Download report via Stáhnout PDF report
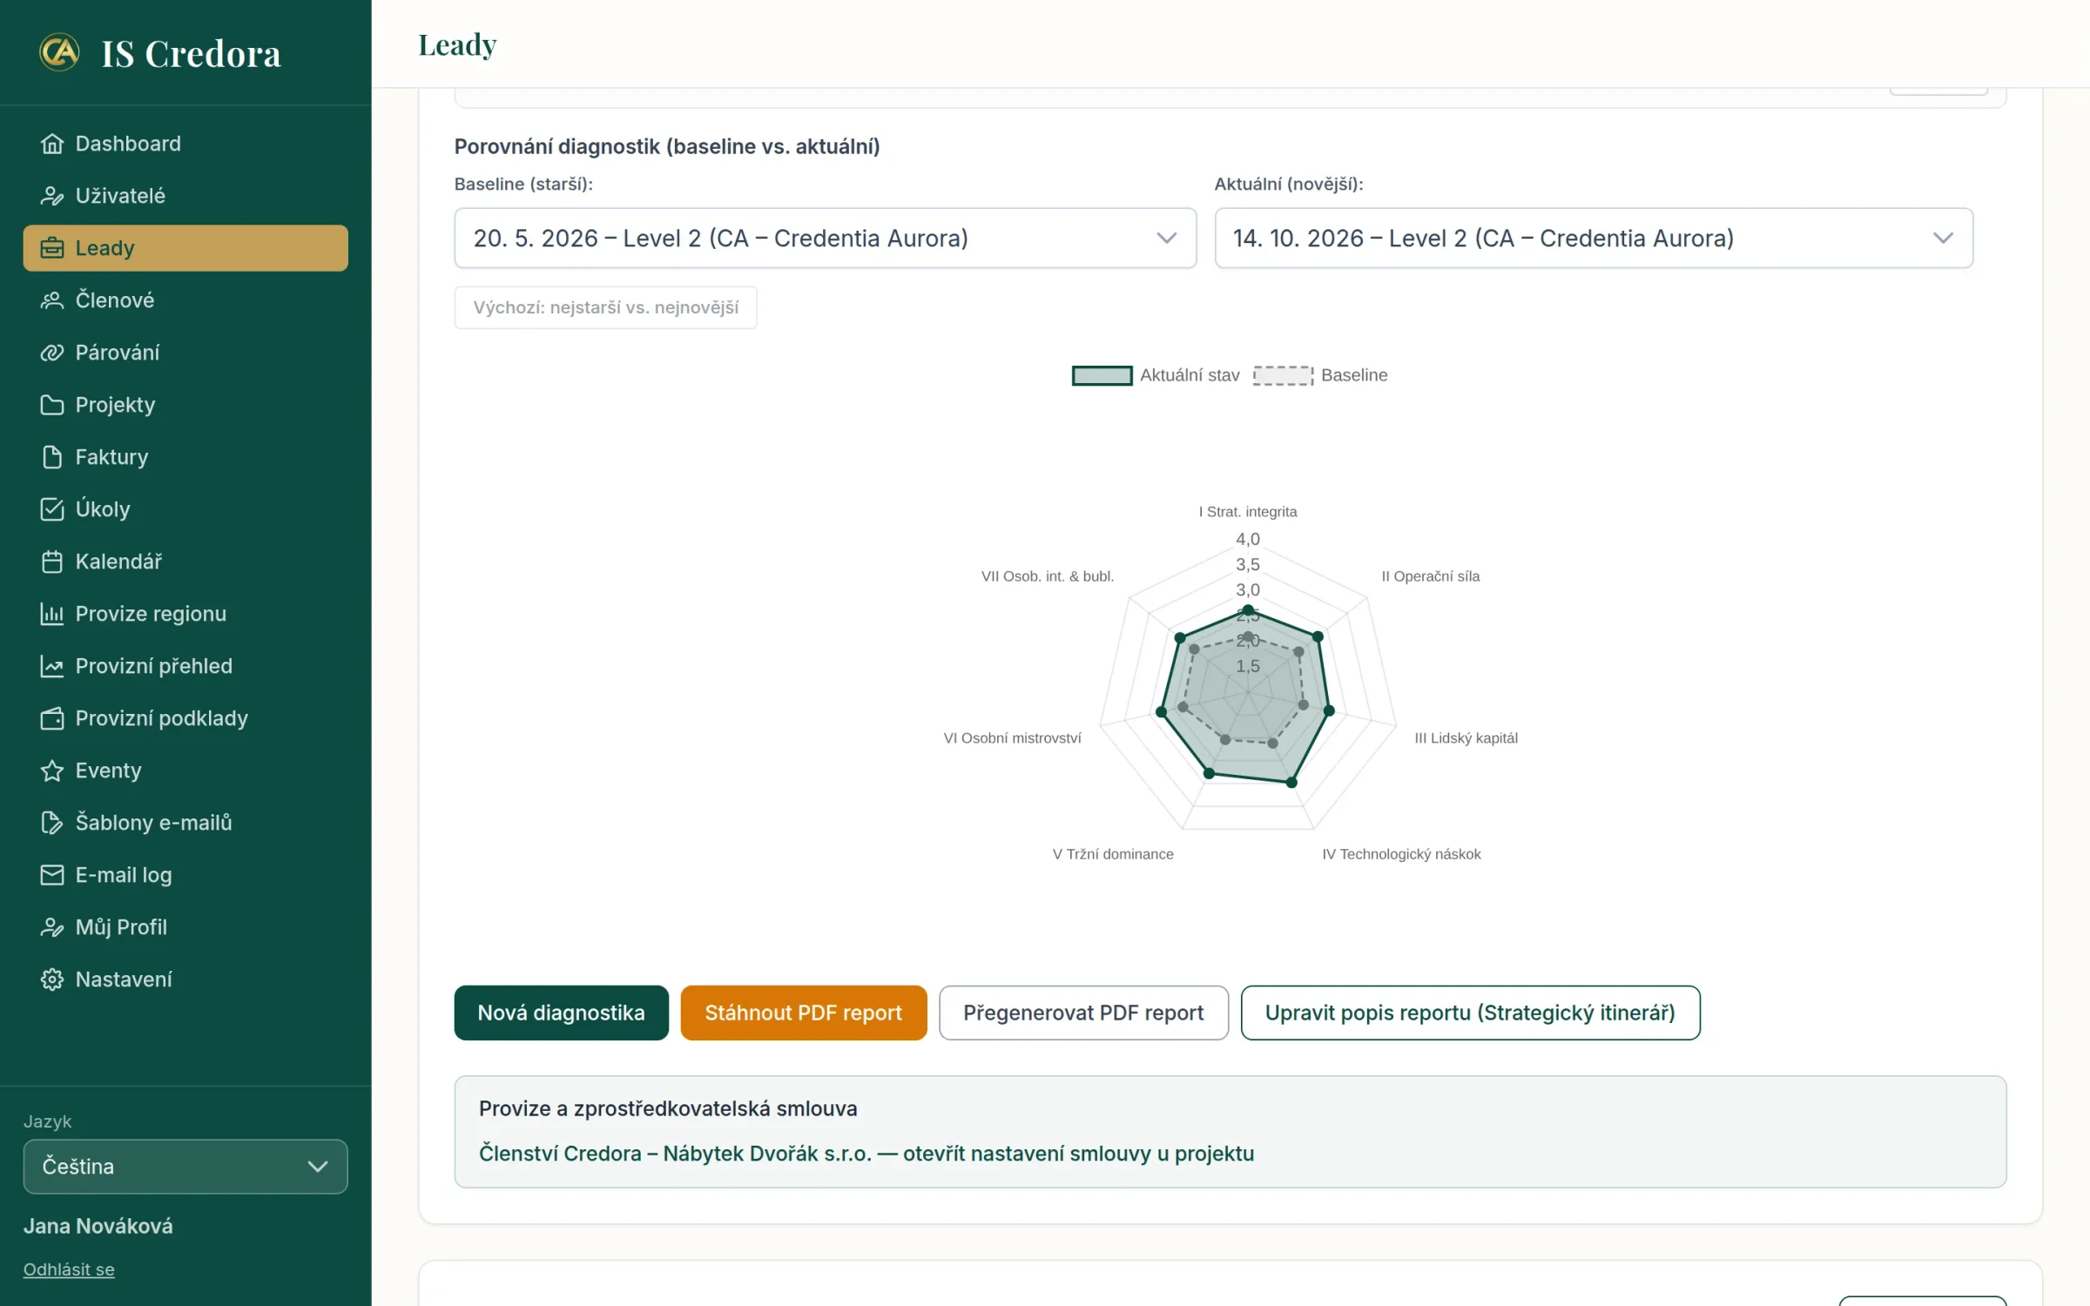 tap(803, 1013)
